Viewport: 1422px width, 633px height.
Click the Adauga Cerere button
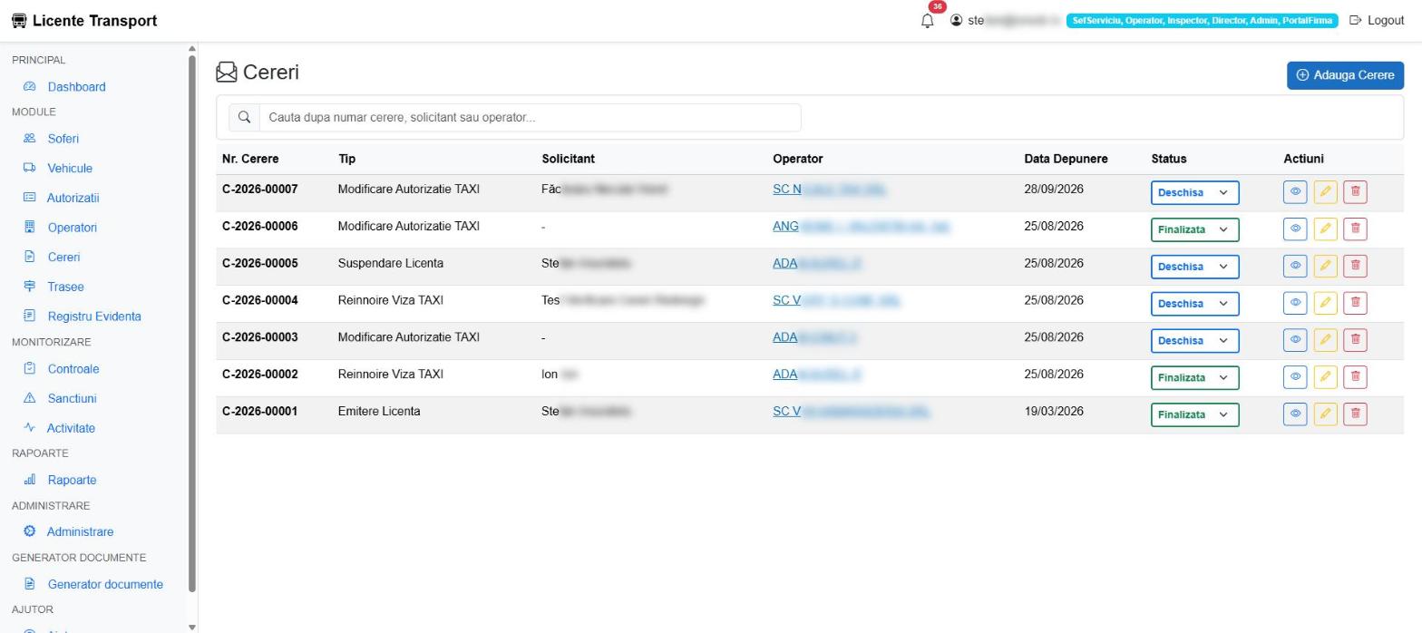[x=1345, y=75]
